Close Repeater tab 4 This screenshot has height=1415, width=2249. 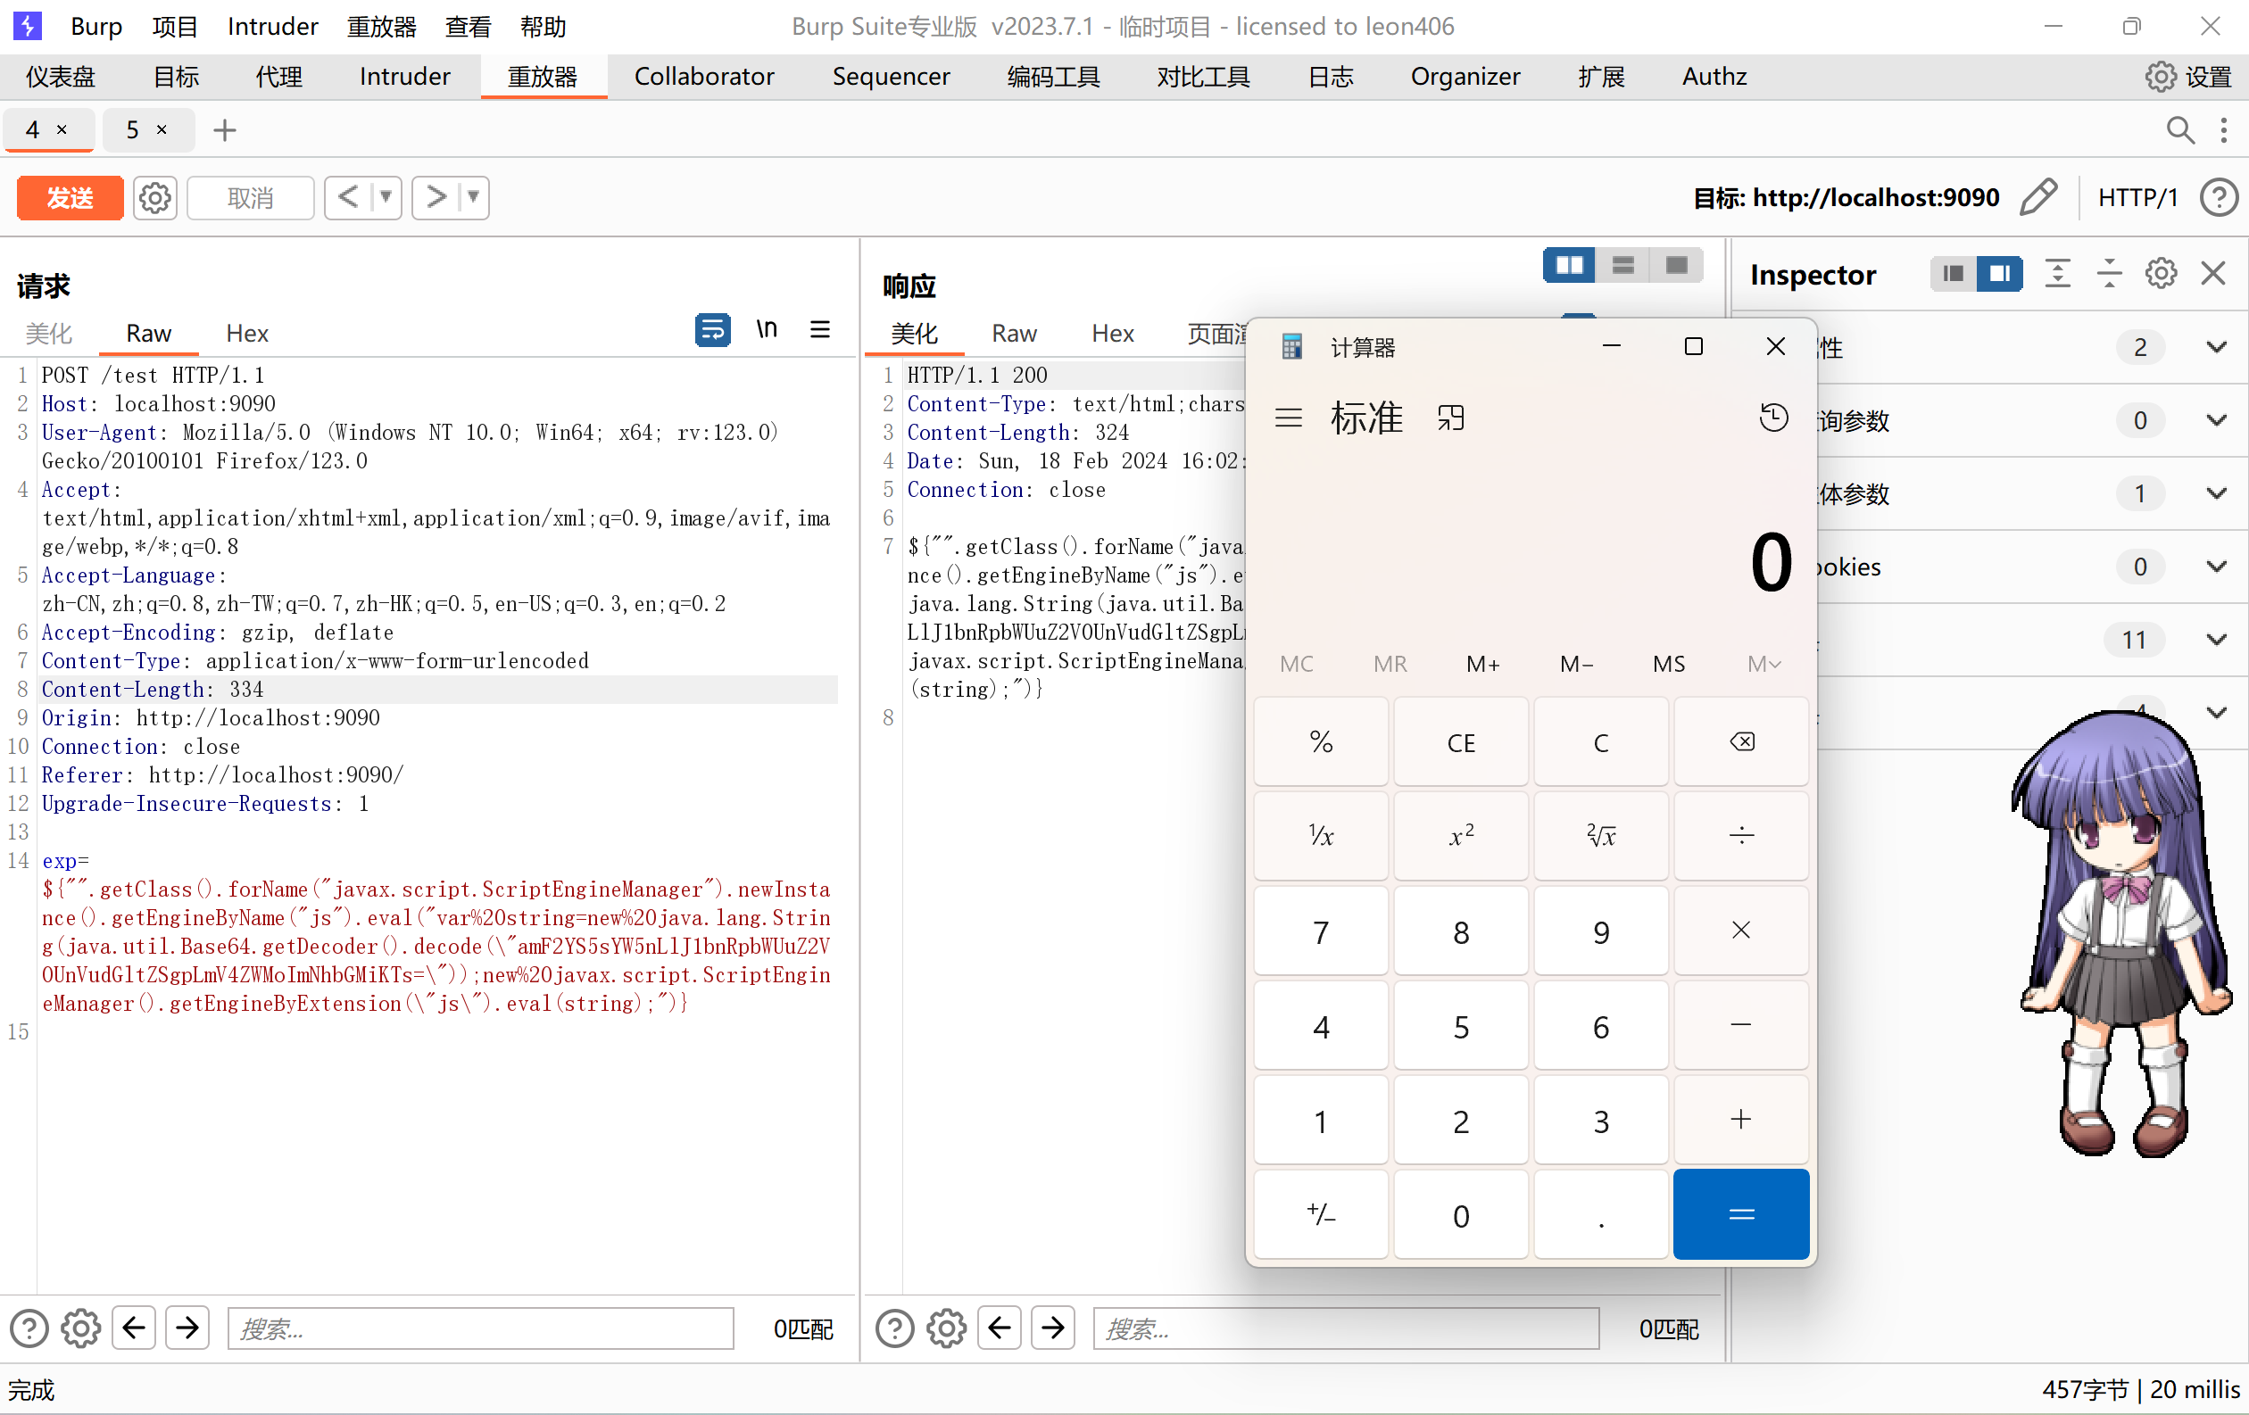(x=62, y=129)
